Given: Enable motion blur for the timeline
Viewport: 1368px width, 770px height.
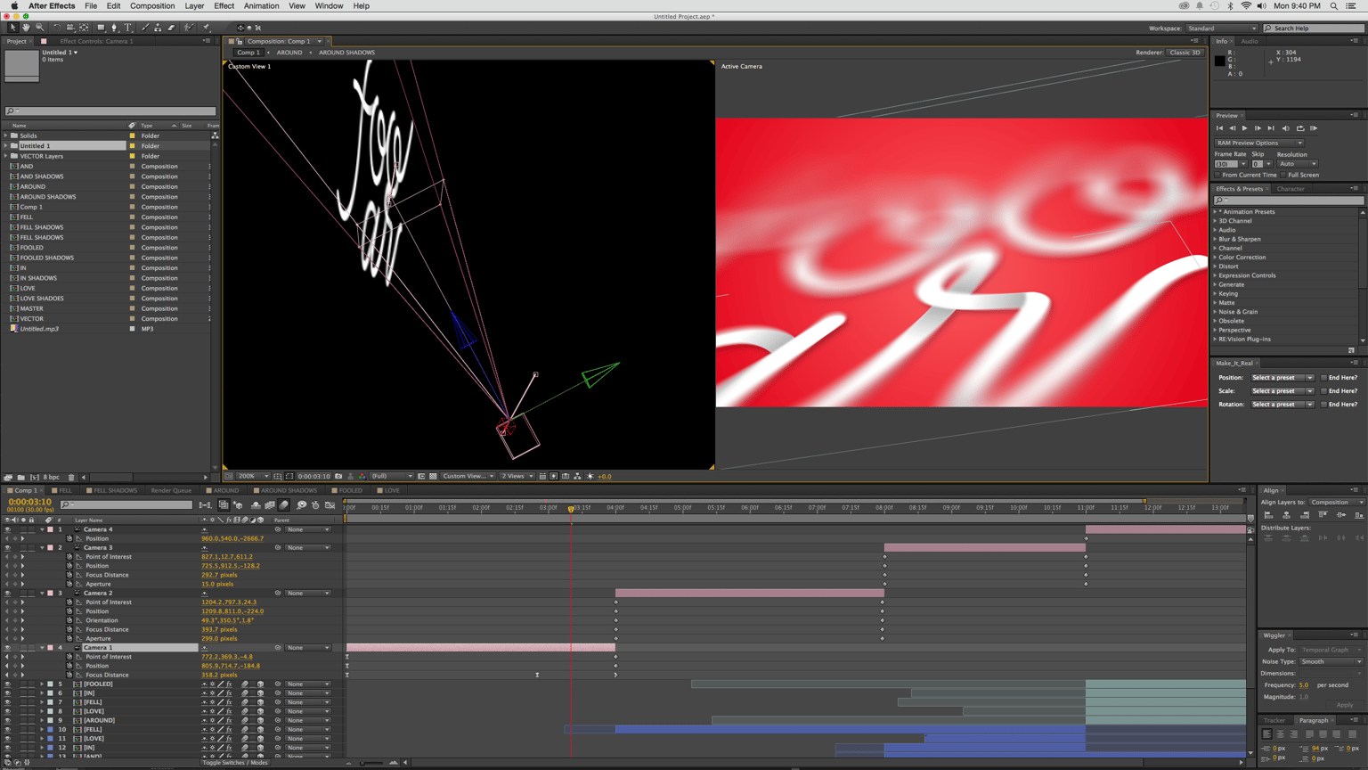Looking at the screenshot, I should tap(284, 505).
